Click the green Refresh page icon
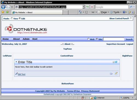The height and width of the screenshot is (100, 137). [87, 7]
